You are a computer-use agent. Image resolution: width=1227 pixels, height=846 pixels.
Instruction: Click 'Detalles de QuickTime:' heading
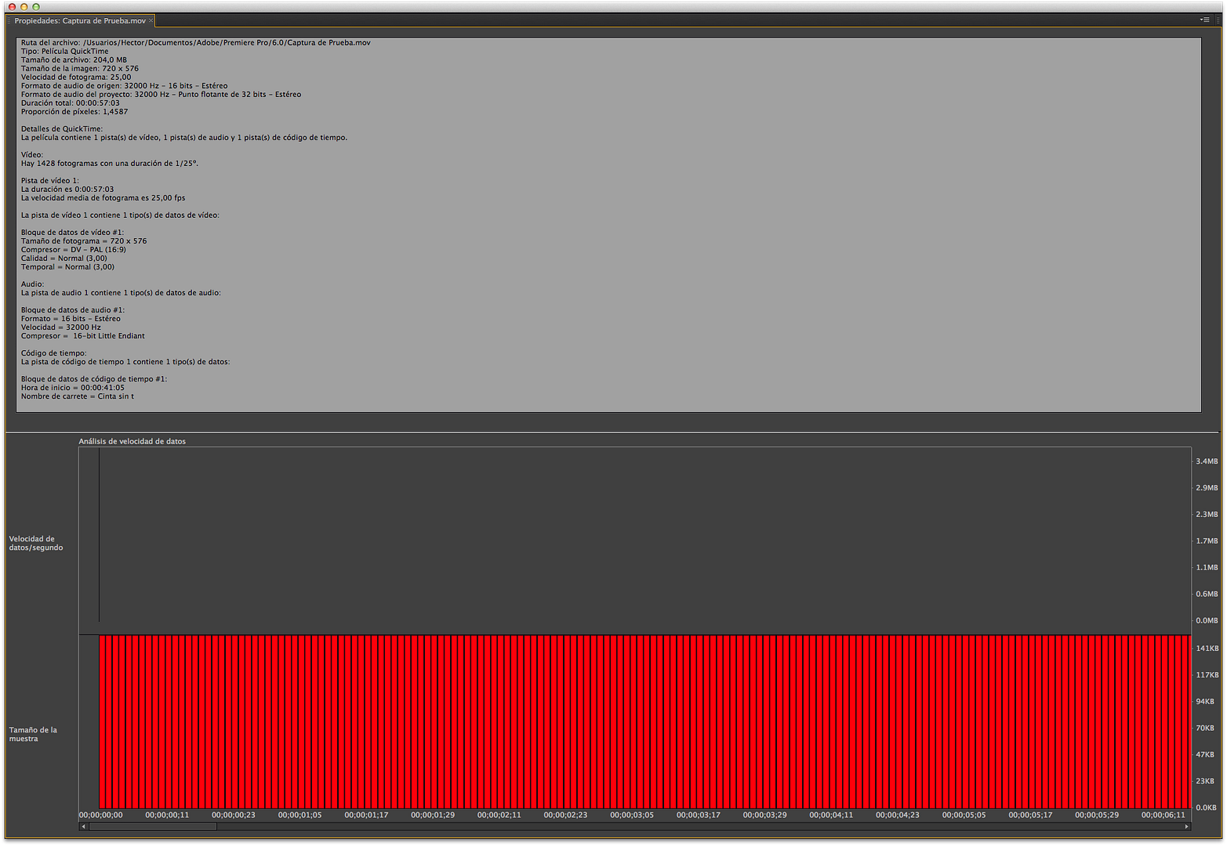tap(62, 129)
